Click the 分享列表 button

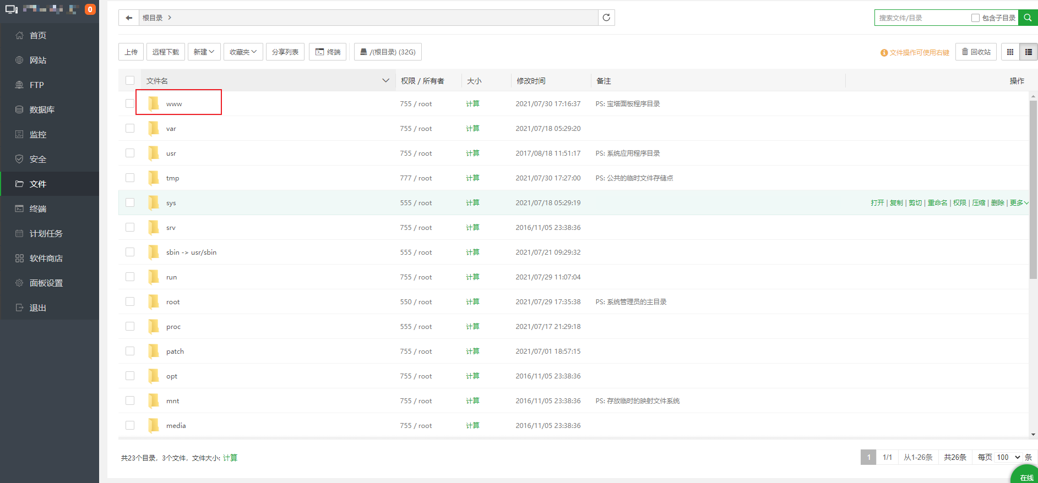click(285, 52)
